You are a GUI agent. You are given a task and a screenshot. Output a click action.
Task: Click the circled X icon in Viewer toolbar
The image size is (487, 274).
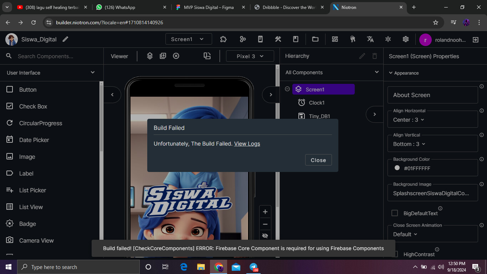(x=176, y=56)
